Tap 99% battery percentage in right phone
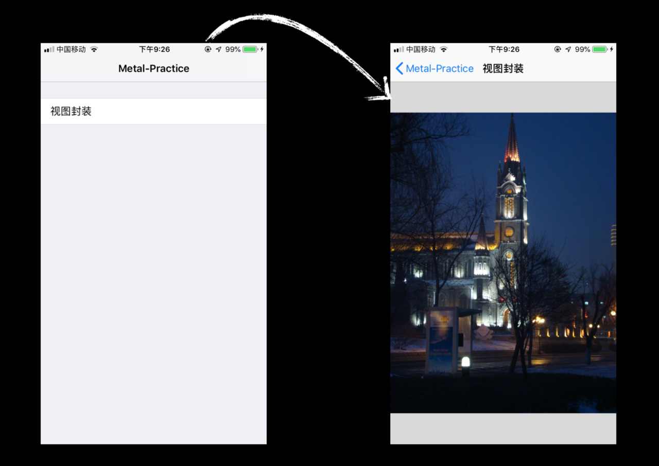This screenshot has width=659, height=466. coord(582,49)
